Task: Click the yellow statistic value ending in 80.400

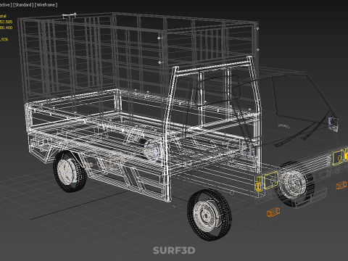Action: coord(6,28)
